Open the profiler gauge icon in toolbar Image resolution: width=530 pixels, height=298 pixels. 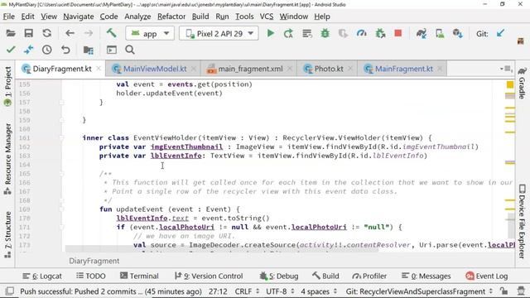(362, 33)
